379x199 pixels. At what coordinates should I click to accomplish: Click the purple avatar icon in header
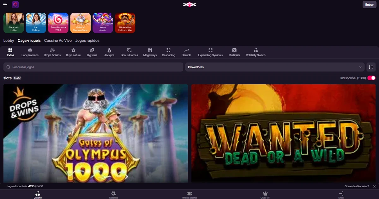point(15,5)
